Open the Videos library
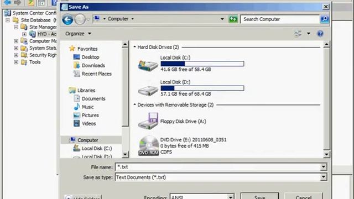The width and height of the screenshot is (354, 199). point(88,124)
